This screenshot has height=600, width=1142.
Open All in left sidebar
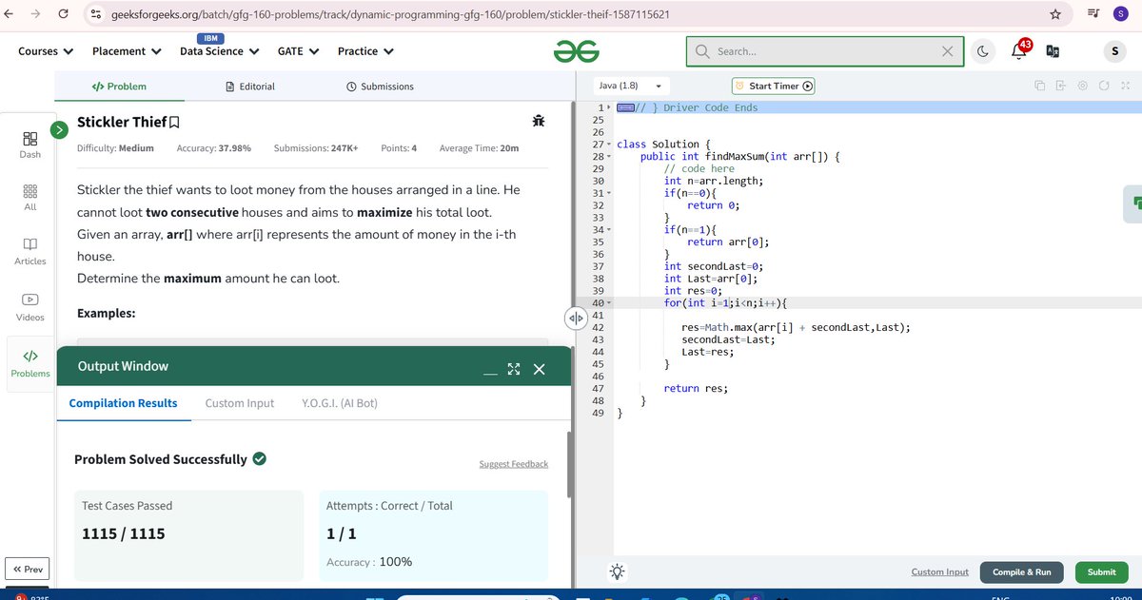click(30, 198)
